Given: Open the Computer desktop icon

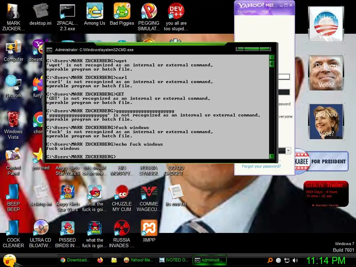Looking at the screenshot, I should [14, 47].
